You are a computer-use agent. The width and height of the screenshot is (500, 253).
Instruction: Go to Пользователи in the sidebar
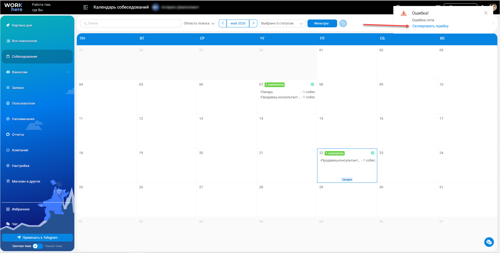(37, 103)
